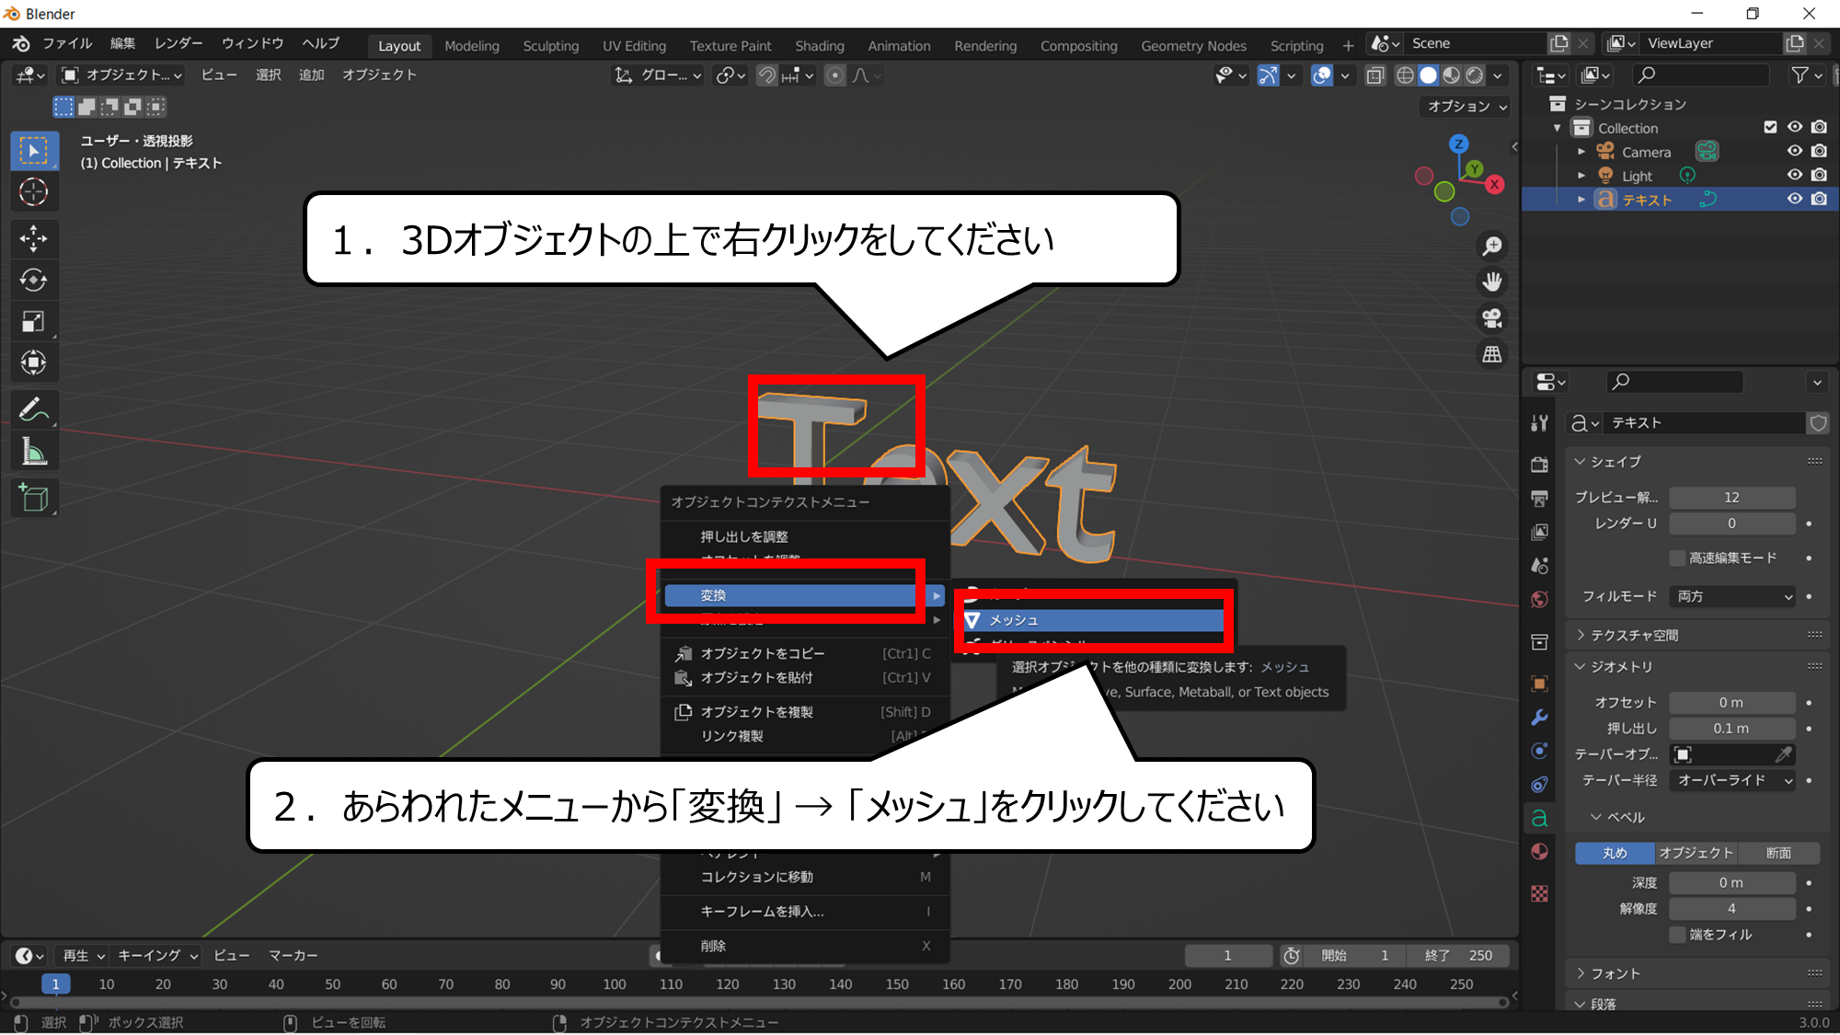Select wireframe viewport shading

coord(1405,75)
